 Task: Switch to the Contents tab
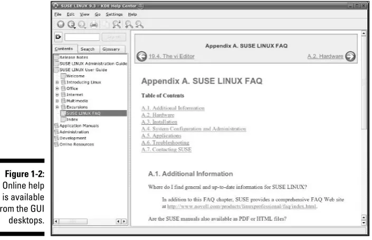(x=65, y=49)
